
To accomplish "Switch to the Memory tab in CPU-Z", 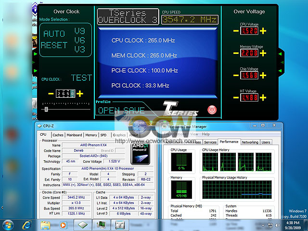I will [91, 135].
